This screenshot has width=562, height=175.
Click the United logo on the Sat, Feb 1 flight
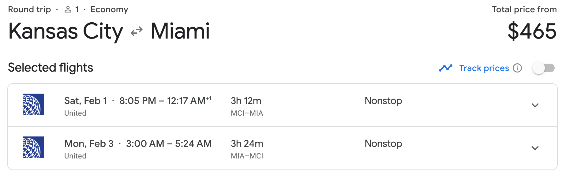[33, 104]
